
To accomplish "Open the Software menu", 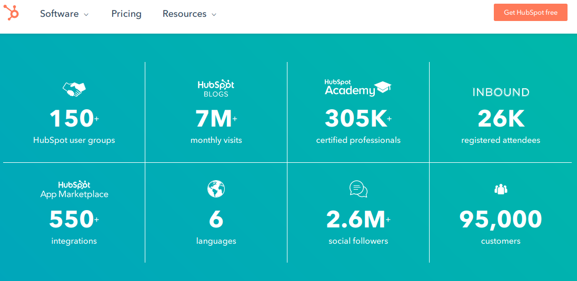I will pos(64,14).
